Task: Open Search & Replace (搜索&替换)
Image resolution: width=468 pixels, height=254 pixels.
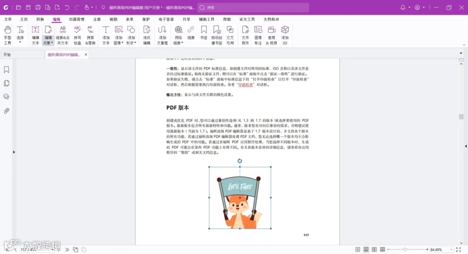Action: (90, 35)
